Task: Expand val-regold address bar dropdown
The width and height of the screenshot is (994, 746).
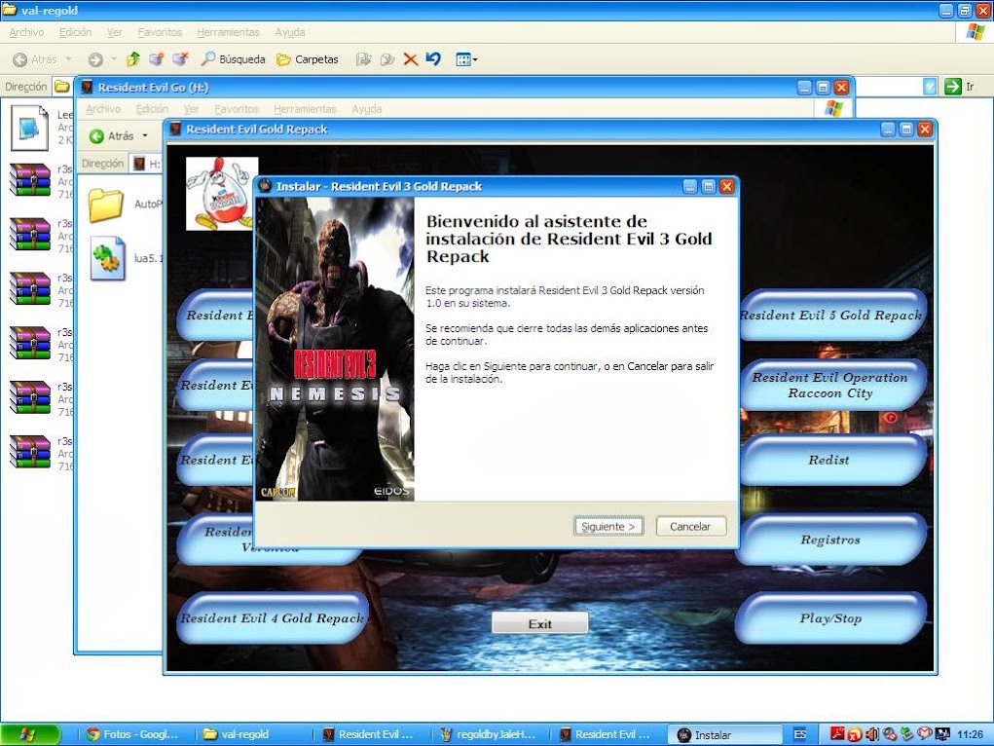Action: (x=930, y=87)
